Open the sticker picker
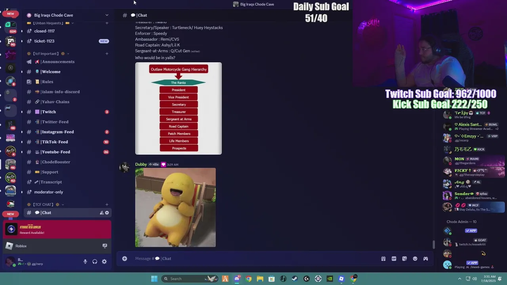 (404, 258)
